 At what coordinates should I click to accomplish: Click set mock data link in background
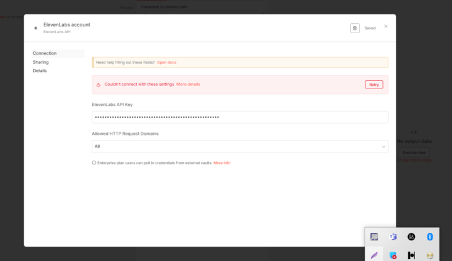point(417,161)
